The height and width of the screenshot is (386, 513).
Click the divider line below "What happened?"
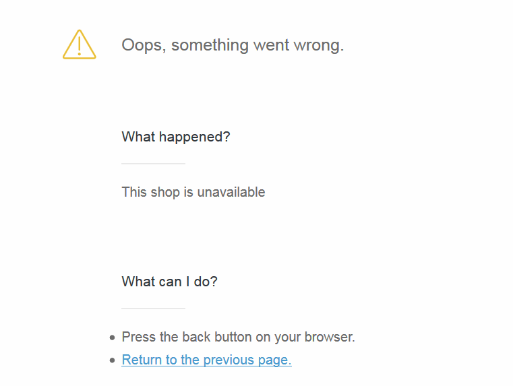(x=153, y=164)
